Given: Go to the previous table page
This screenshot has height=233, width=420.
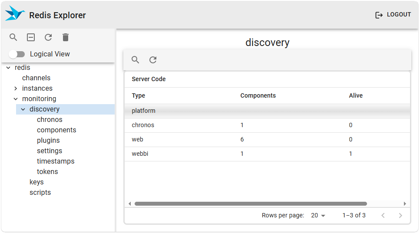Looking at the screenshot, I should pos(383,216).
